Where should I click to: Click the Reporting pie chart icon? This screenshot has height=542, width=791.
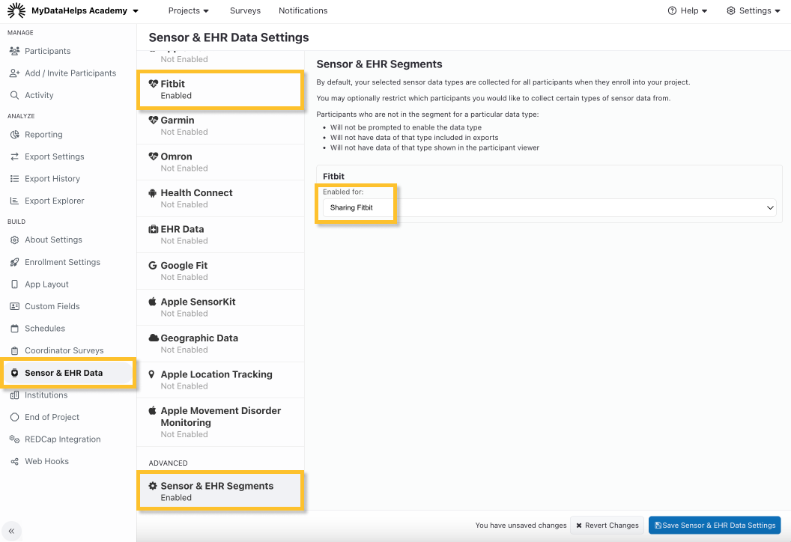point(14,135)
